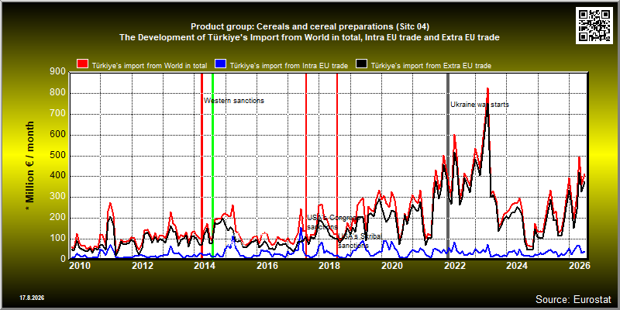
Task: Click the 'Ukraine war starts' annotation label
Action: (x=480, y=105)
